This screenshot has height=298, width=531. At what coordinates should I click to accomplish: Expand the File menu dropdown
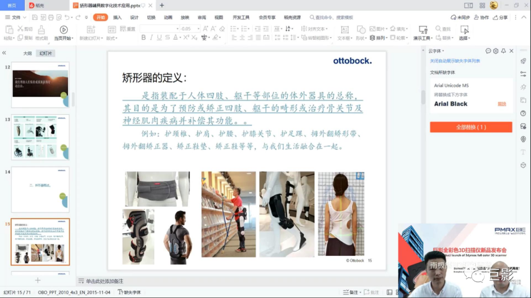coord(16,17)
